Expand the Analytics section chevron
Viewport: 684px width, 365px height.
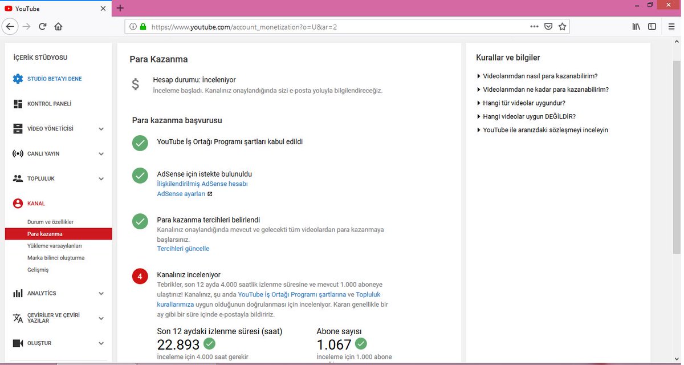[x=101, y=294]
